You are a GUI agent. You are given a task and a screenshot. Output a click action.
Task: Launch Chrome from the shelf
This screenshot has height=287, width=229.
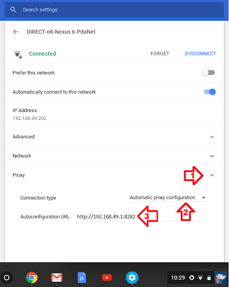[31, 277]
